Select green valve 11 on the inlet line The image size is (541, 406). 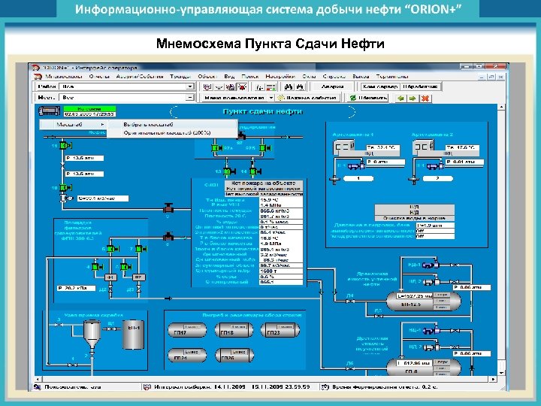[64, 146]
